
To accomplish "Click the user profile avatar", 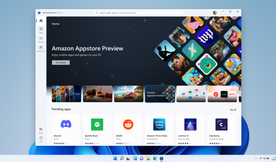I will click(x=215, y=13).
